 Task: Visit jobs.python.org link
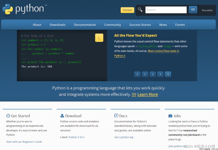coord(177,146)
